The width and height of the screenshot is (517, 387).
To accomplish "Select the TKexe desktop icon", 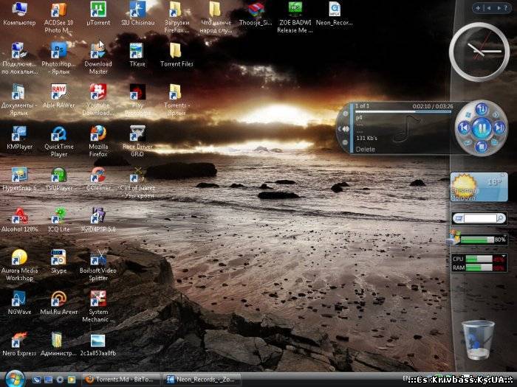I will (137, 55).
